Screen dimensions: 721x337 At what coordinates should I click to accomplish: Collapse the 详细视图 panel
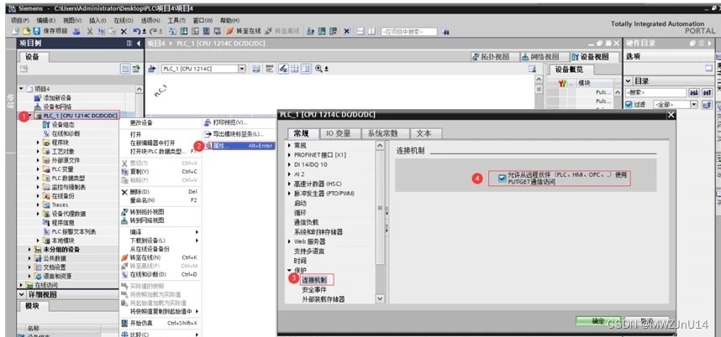[x=22, y=294]
